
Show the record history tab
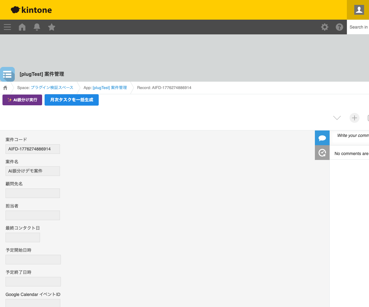tap(322, 153)
